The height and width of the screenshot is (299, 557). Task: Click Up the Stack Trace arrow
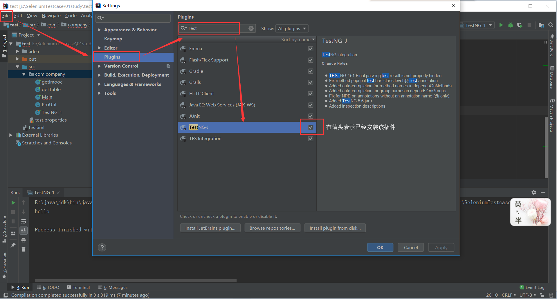click(x=24, y=202)
